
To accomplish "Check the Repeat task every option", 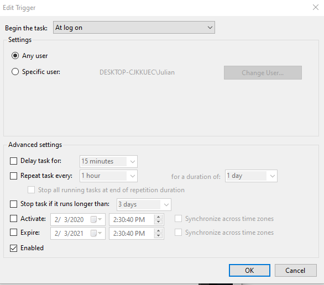I will pos(14,176).
